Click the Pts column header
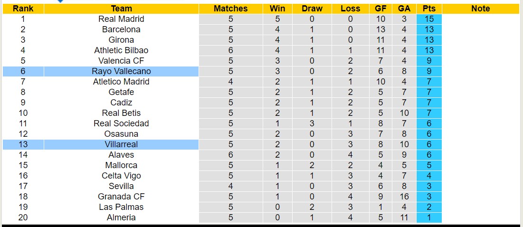 click(x=429, y=9)
